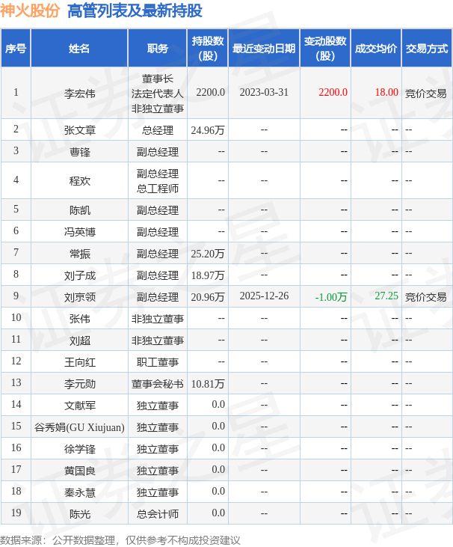Click 竞价交易 in 李宏伟's row
Image resolution: width=453 pixels, height=547 pixels.
click(x=425, y=93)
